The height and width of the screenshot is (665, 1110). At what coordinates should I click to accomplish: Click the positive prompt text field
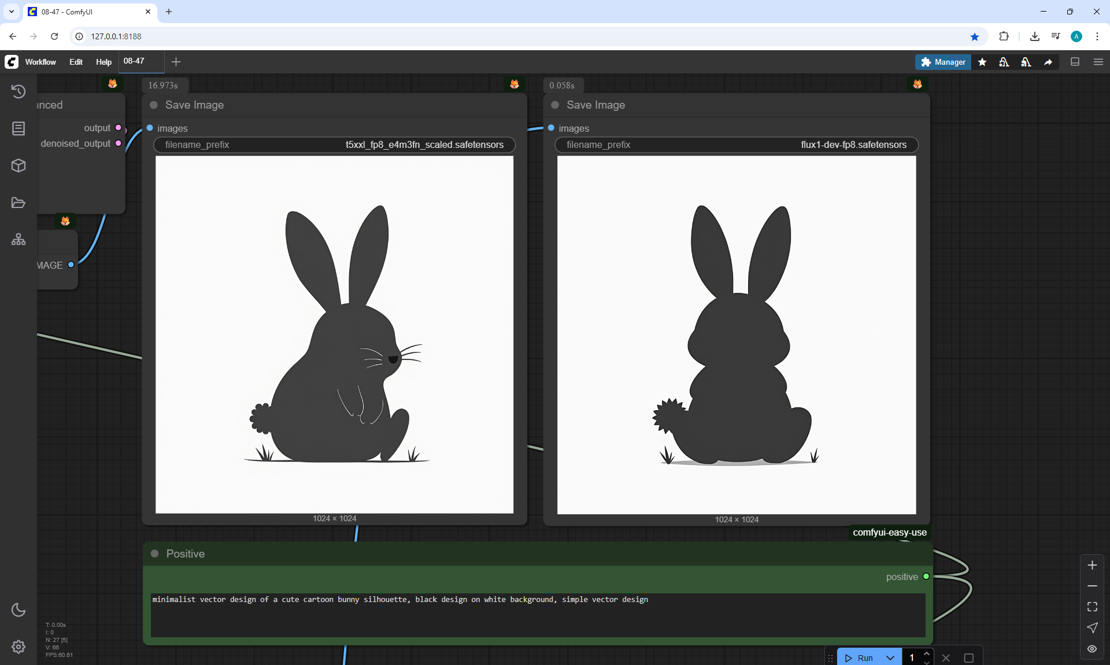coord(538,615)
